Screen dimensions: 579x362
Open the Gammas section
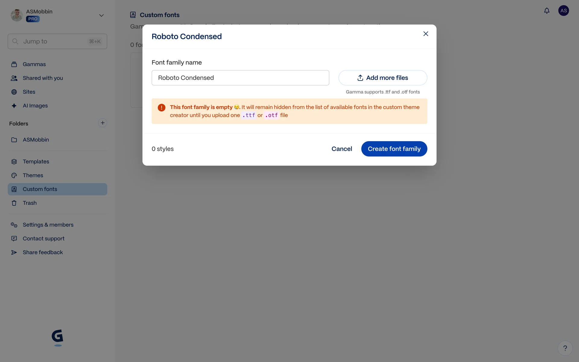[x=34, y=64]
